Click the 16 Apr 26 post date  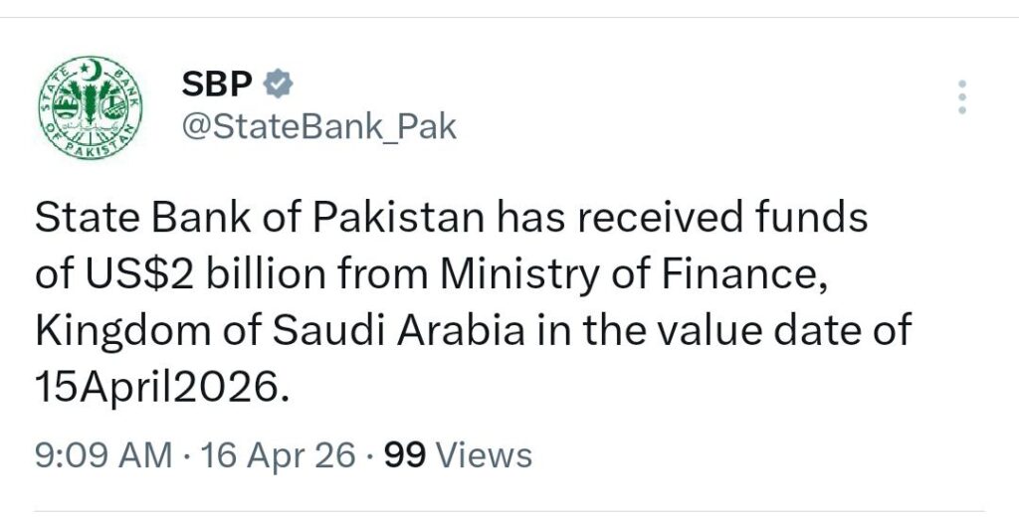(279, 455)
